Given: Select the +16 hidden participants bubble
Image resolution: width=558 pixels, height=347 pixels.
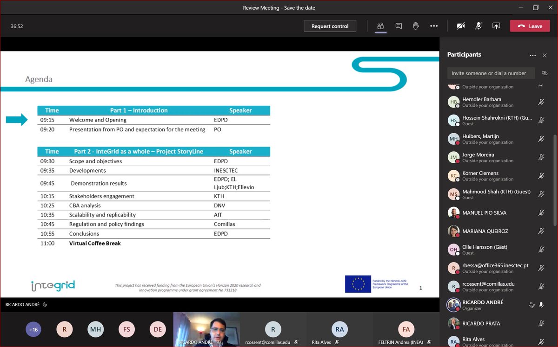Looking at the screenshot, I should point(33,329).
